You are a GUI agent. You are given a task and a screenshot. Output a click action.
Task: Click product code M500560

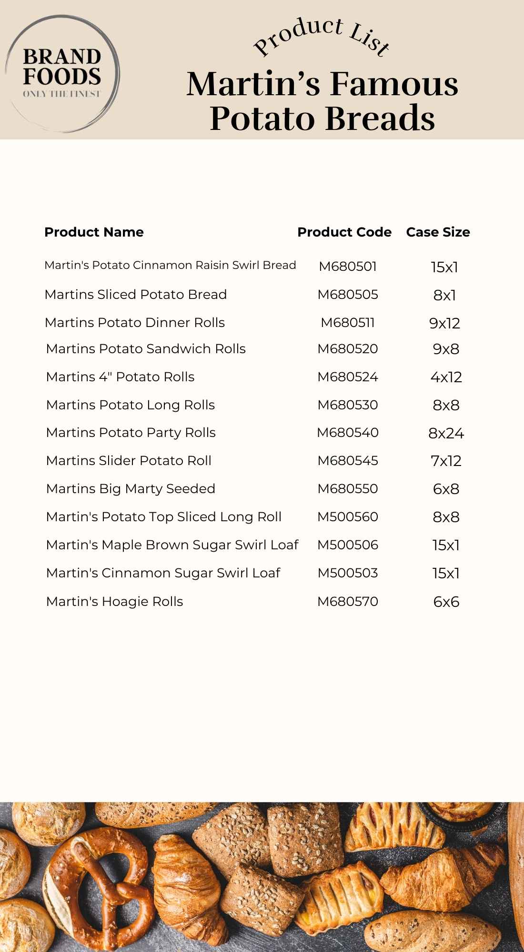point(348,517)
